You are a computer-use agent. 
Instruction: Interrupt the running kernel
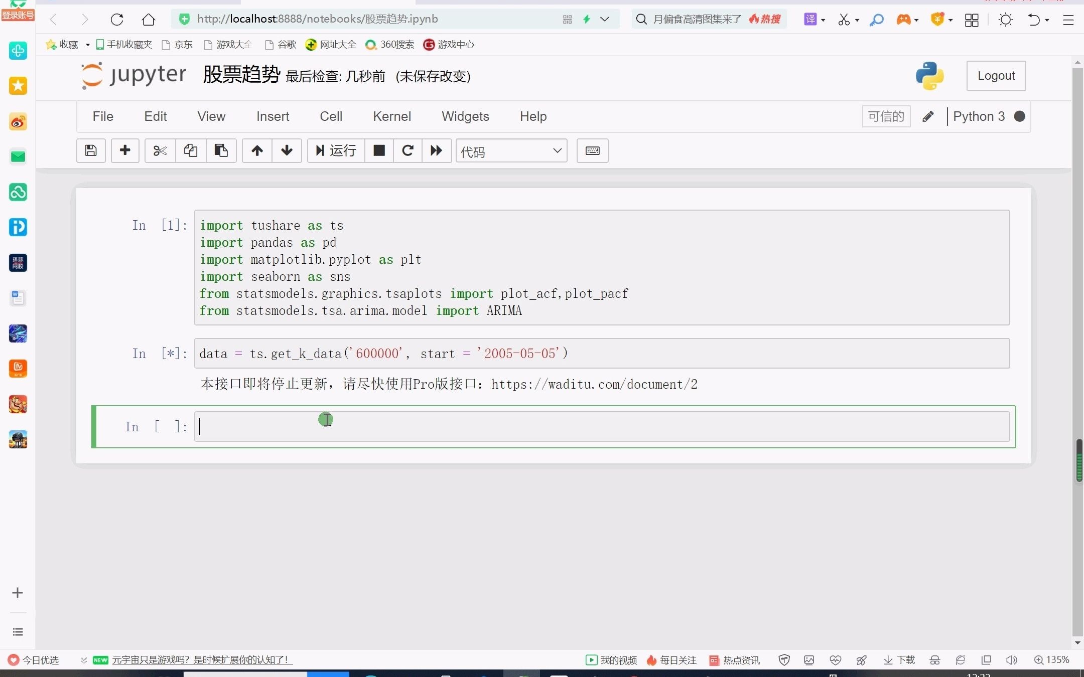tap(379, 151)
